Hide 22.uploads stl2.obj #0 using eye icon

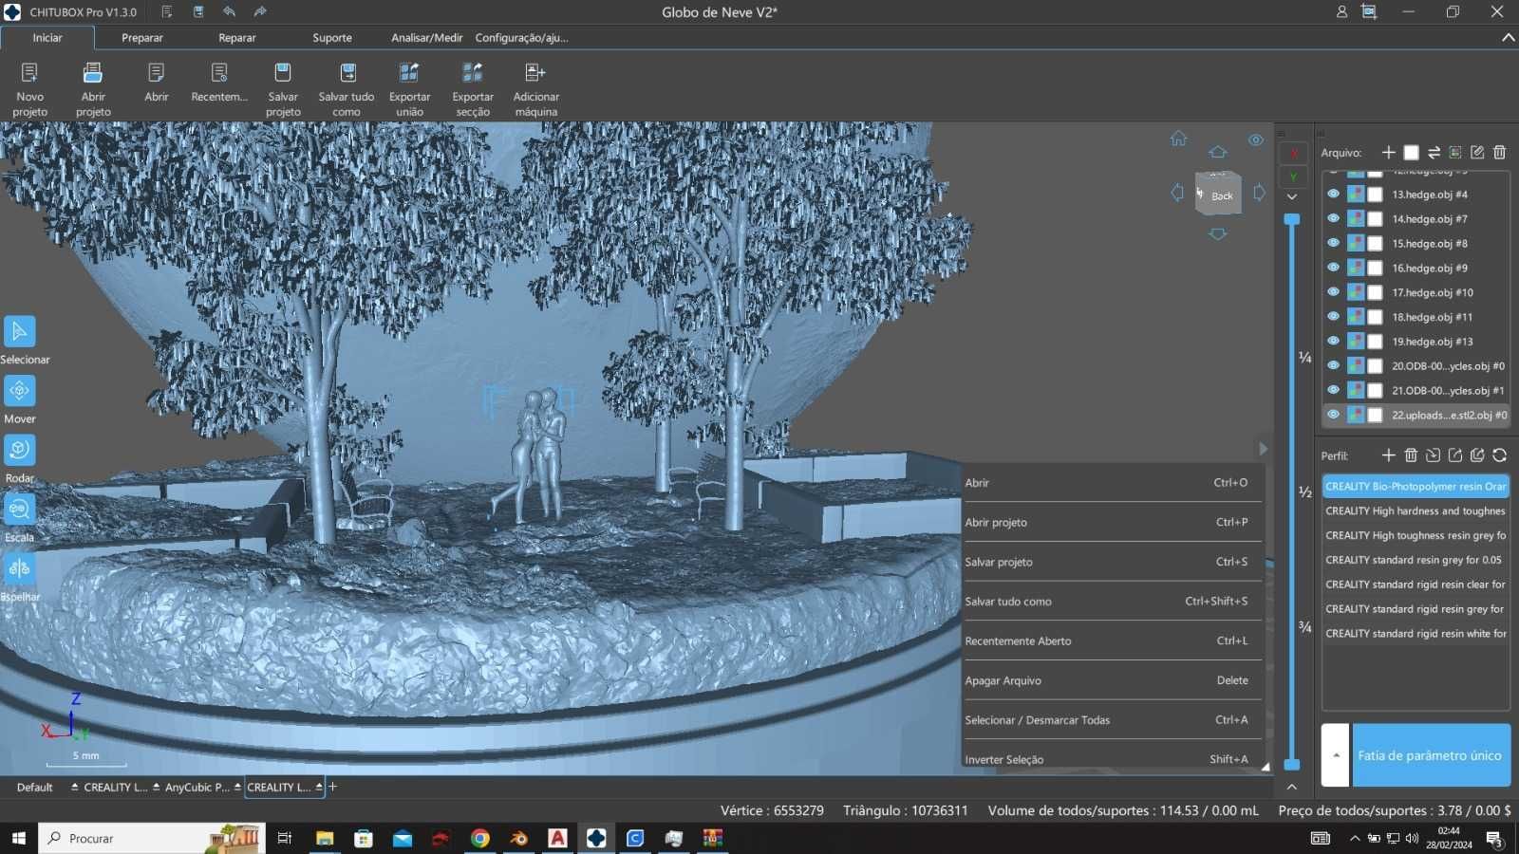click(x=1333, y=415)
